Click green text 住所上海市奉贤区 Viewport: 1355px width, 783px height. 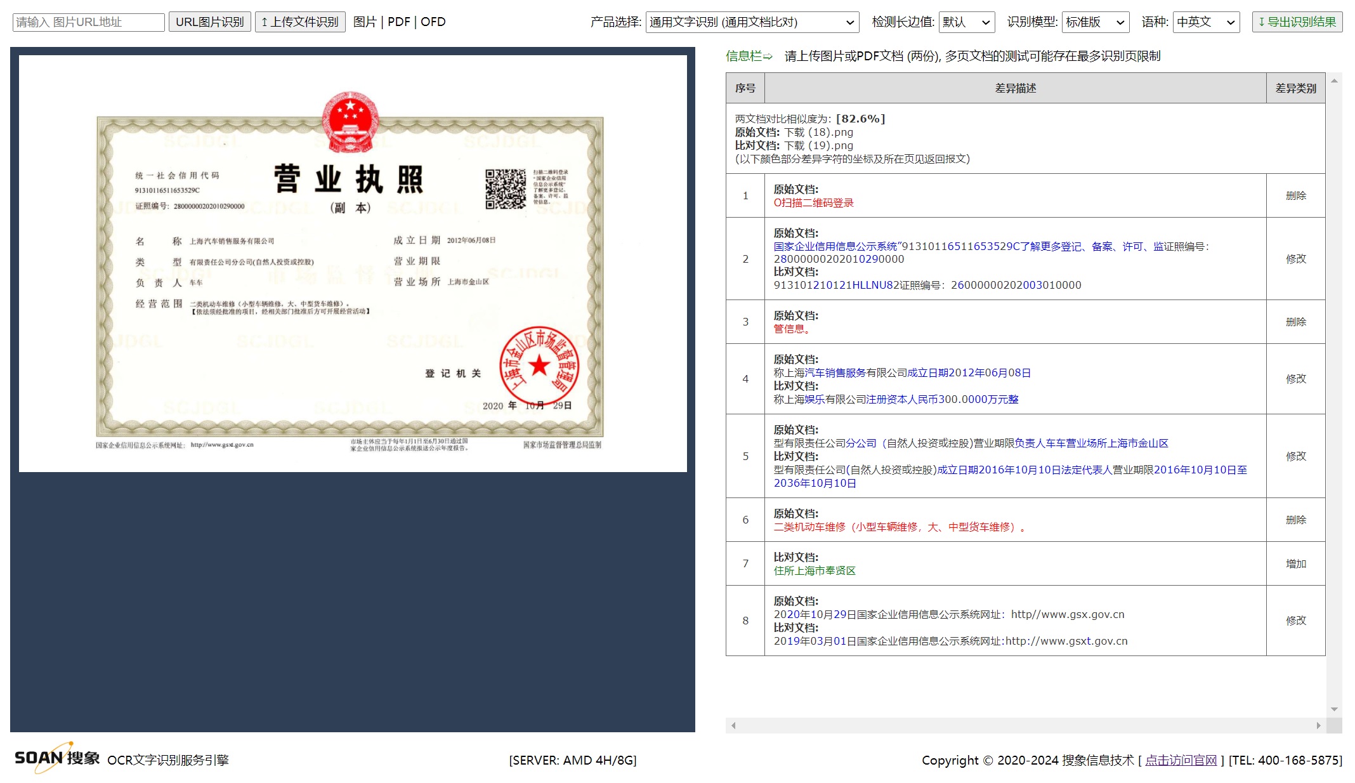[815, 570]
